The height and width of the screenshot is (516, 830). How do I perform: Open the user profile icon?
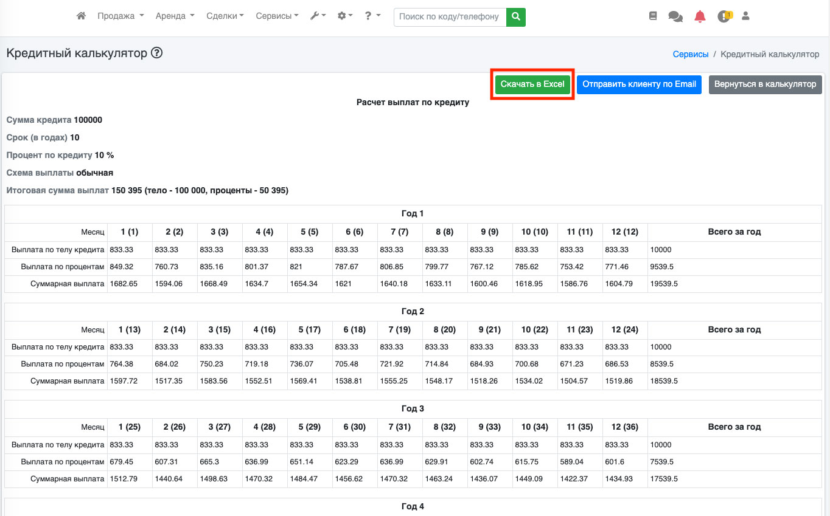[746, 16]
